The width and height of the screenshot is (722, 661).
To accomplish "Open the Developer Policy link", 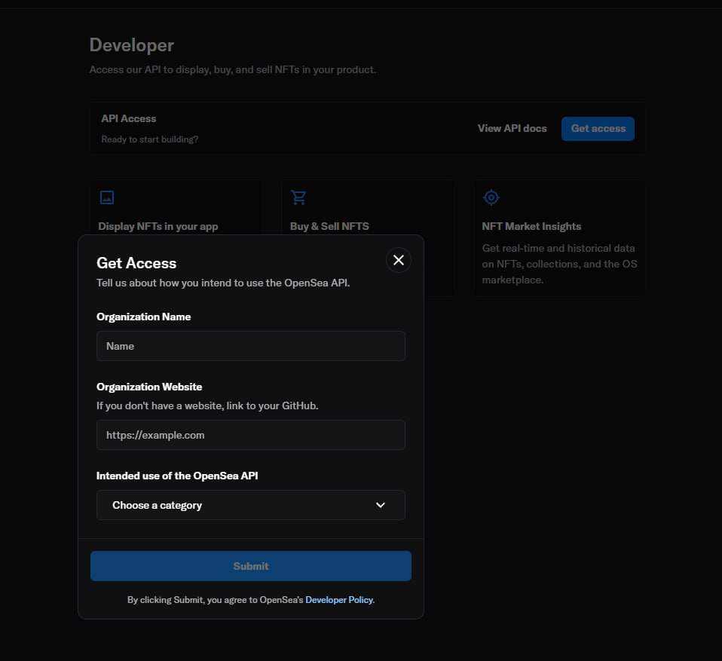I will point(339,600).
